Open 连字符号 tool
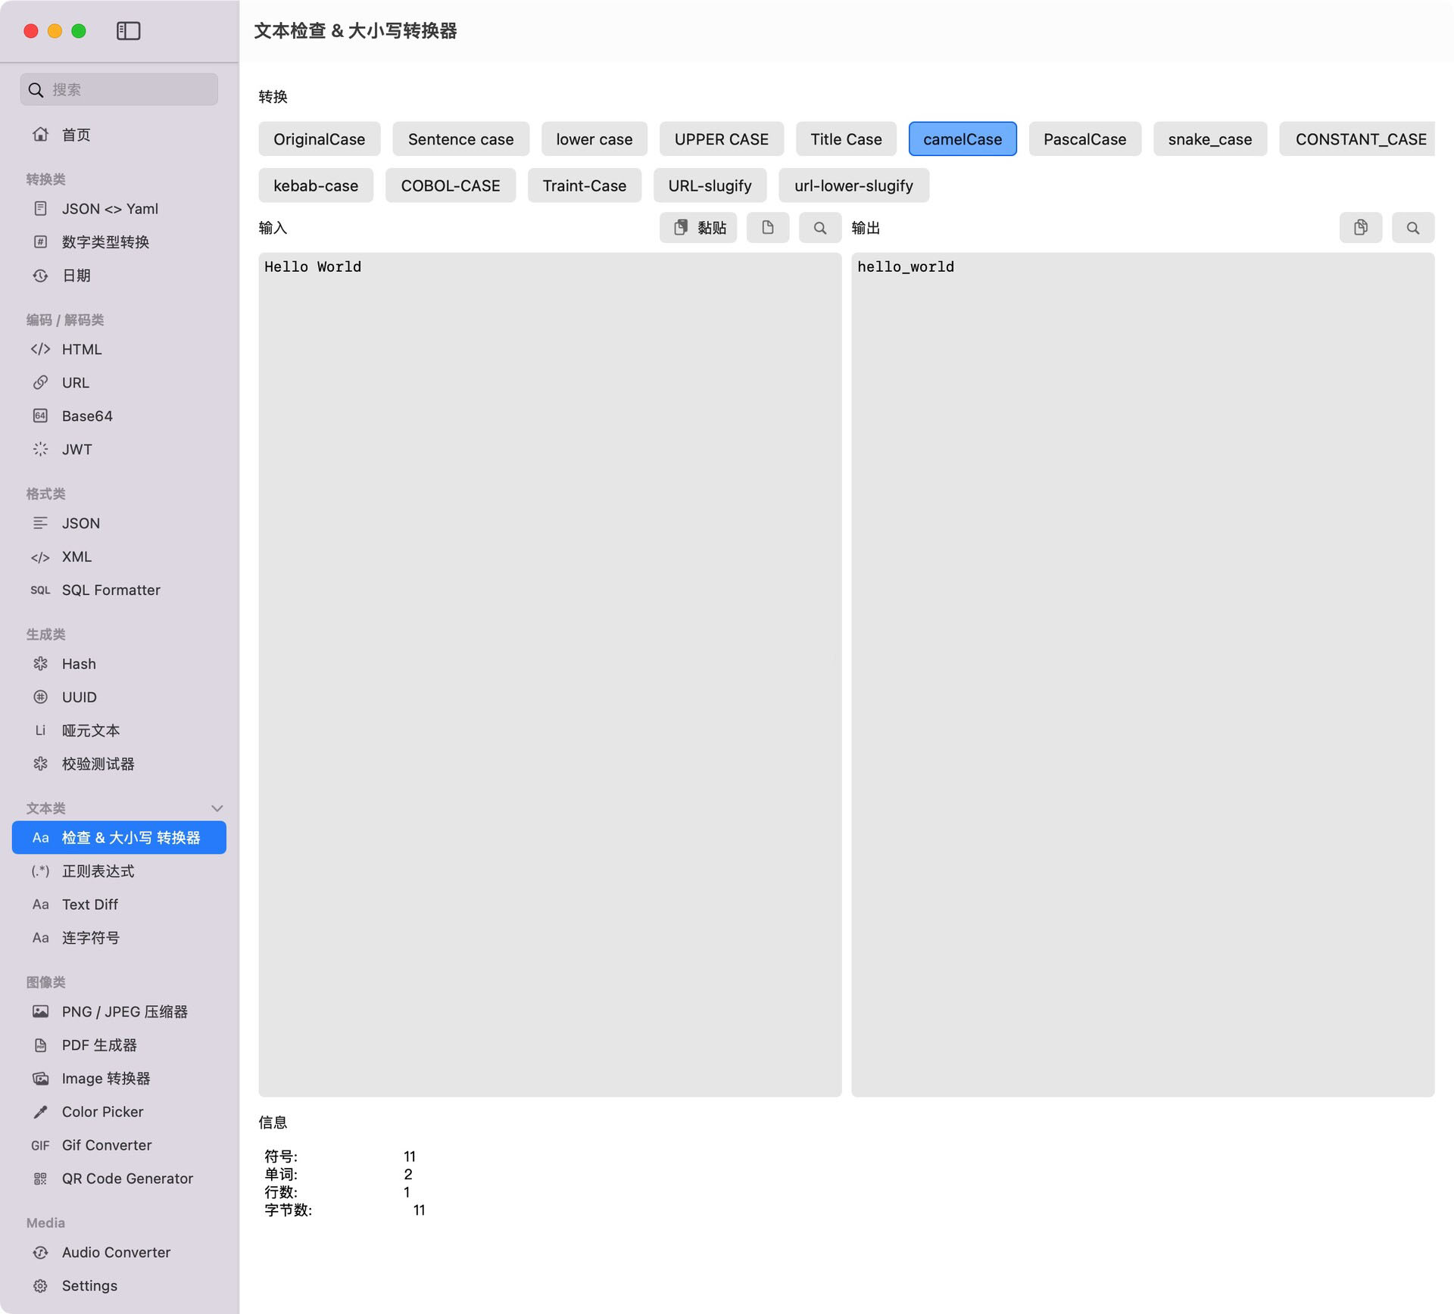The height and width of the screenshot is (1314, 1454). [x=119, y=938]
